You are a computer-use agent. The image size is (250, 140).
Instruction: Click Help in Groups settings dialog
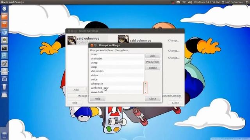(x=98, y=99)
